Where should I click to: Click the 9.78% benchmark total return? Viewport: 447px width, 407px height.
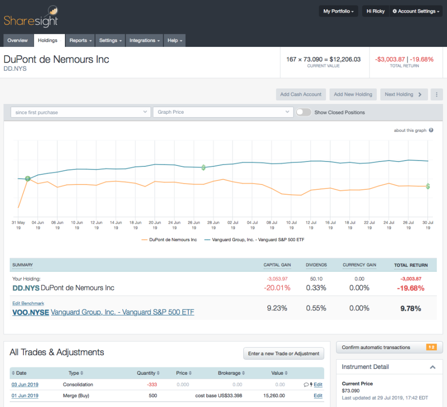coord(410,308)
